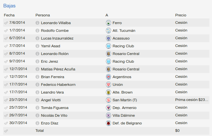Select the Acassuso team badge
The image size is (212, 136).
point(108,38)
